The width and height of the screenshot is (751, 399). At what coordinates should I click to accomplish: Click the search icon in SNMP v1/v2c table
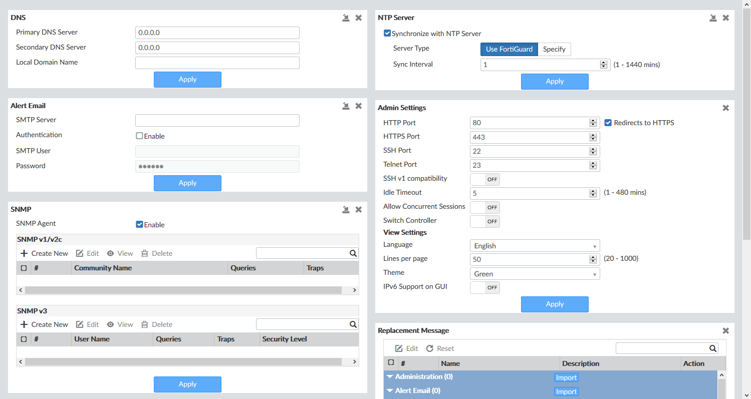353,253
